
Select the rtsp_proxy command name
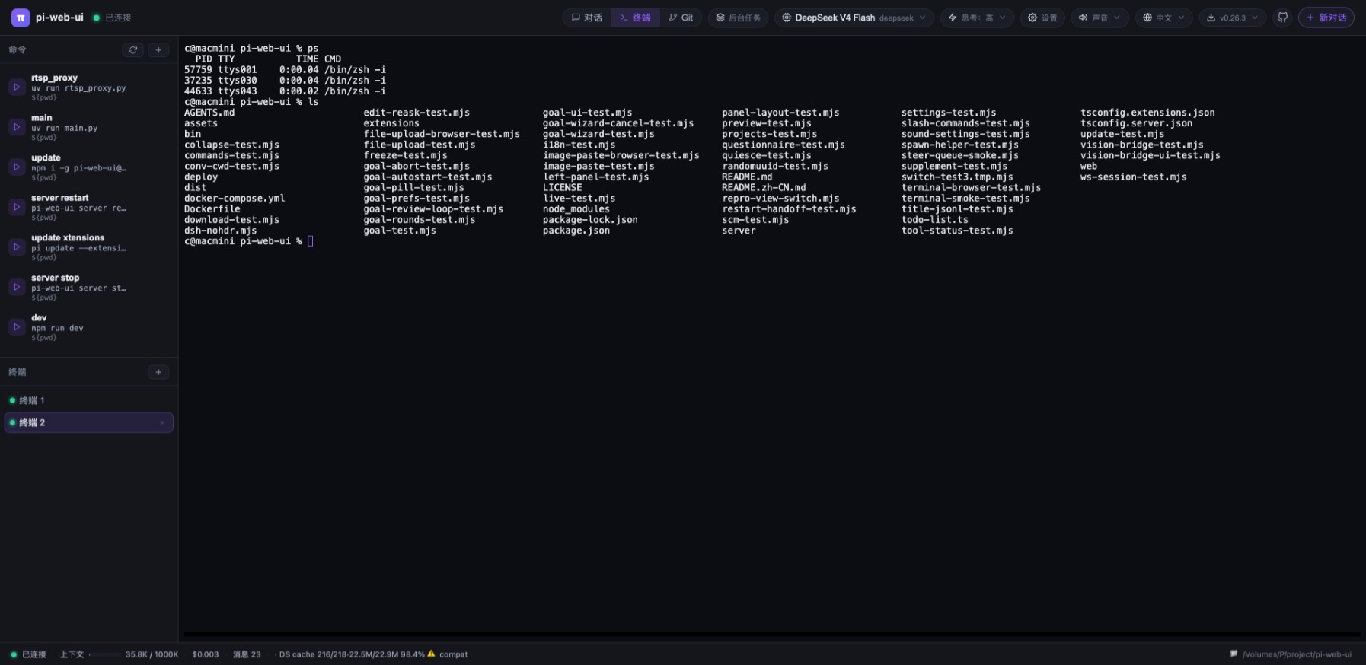[x=54, y=78]
